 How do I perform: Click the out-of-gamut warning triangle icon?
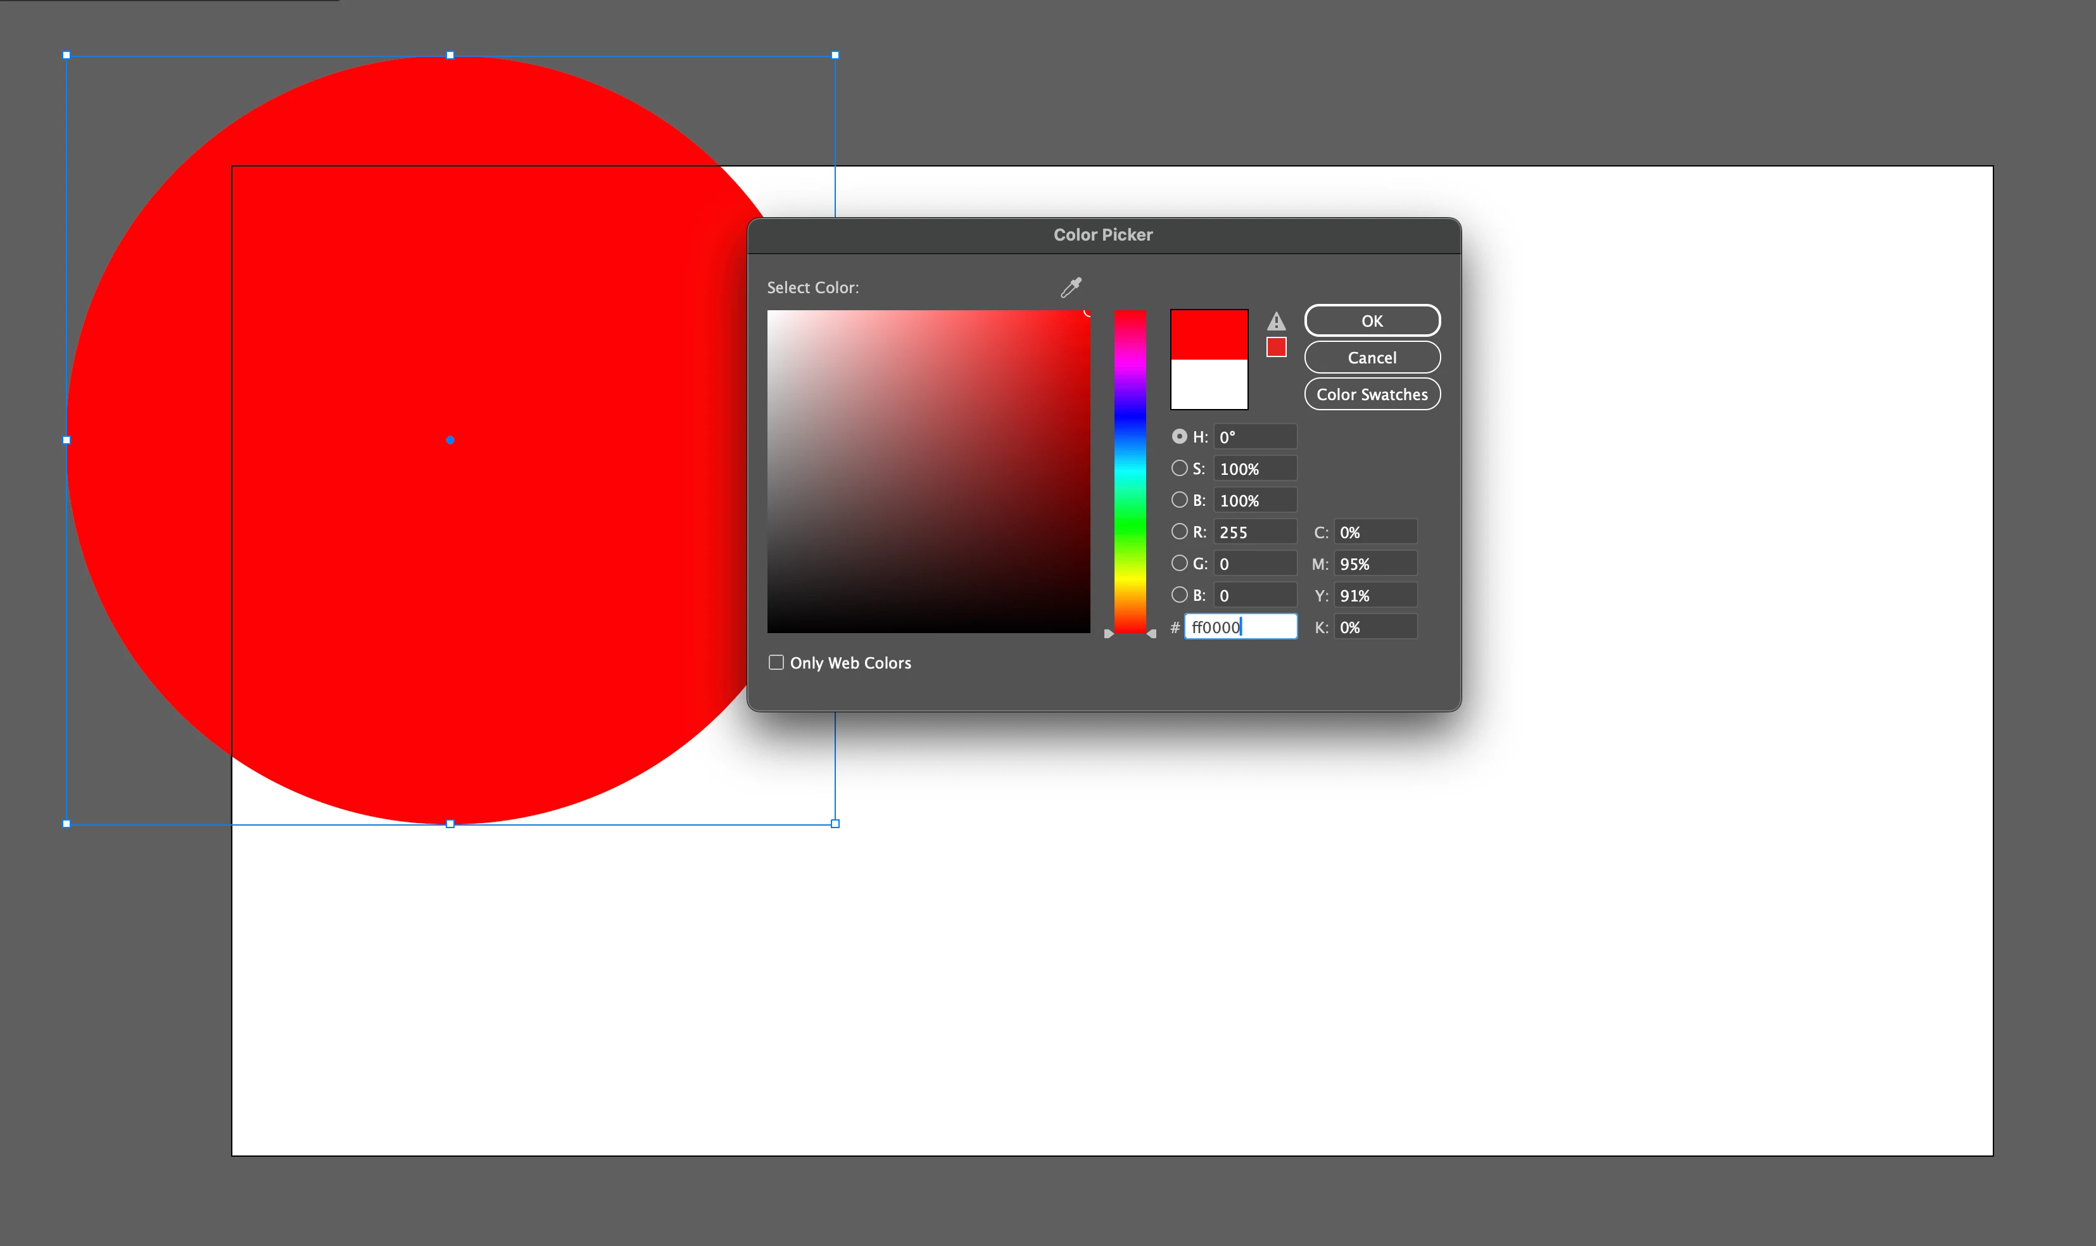click(1275, 321)
